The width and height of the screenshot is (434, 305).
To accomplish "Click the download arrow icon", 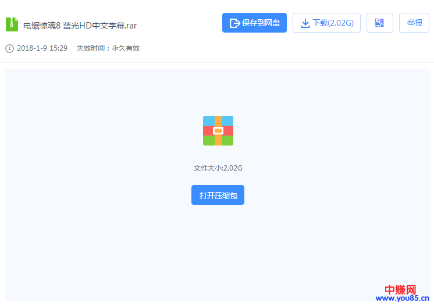I will coord(305,23).
